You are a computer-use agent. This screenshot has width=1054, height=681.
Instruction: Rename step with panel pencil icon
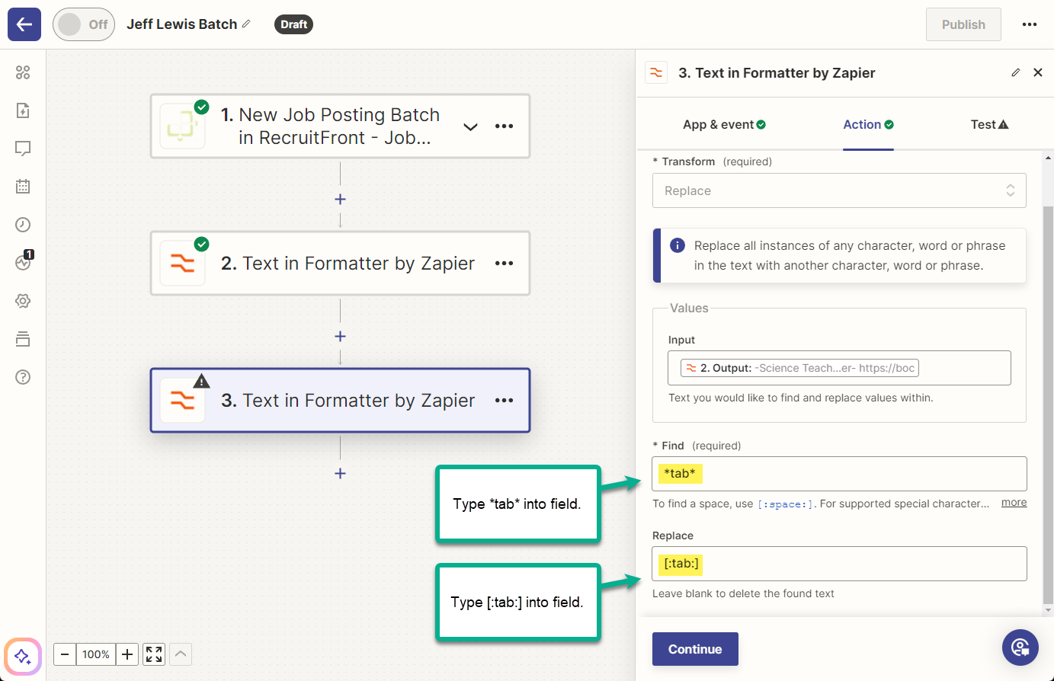click(1015, 72)
